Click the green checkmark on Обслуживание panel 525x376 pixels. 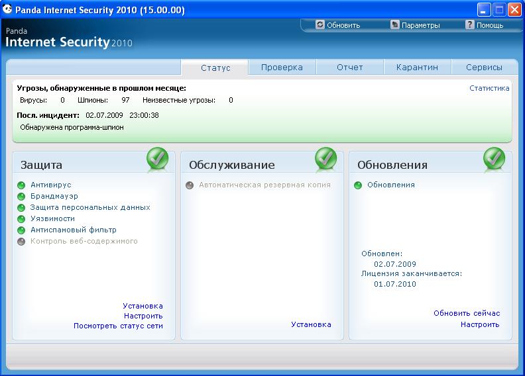click(x=325, y=159)
